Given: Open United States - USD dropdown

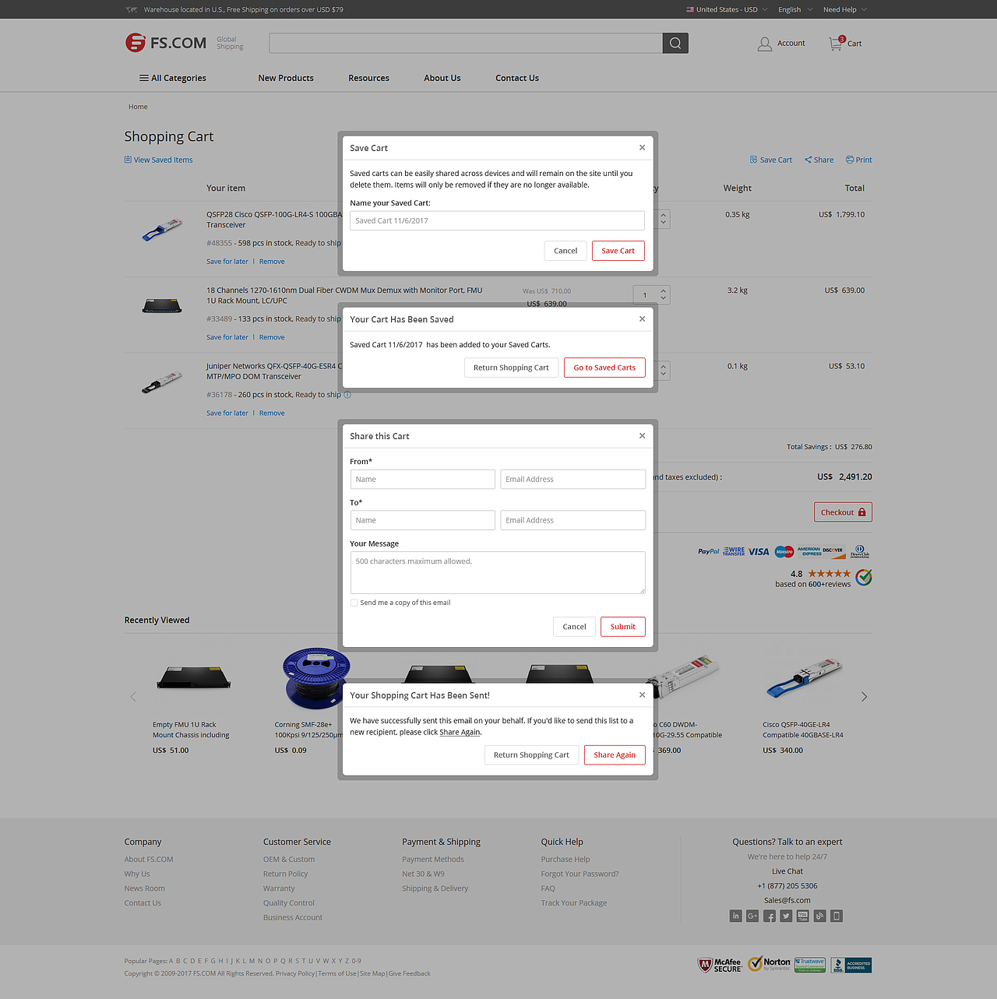Looking at the screenshot, I should coord(727,9).
